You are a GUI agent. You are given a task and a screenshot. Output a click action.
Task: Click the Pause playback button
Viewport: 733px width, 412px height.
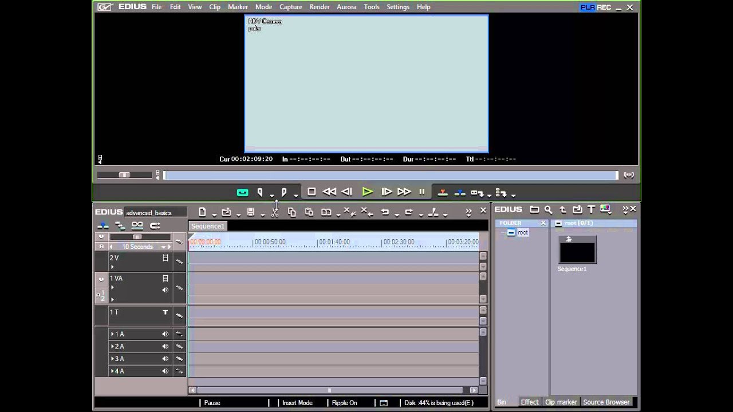click(x=422, y=192)
